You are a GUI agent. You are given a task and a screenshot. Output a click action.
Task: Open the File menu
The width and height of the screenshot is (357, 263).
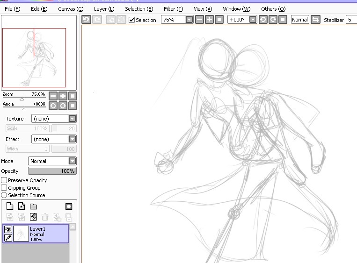(12, 9)
